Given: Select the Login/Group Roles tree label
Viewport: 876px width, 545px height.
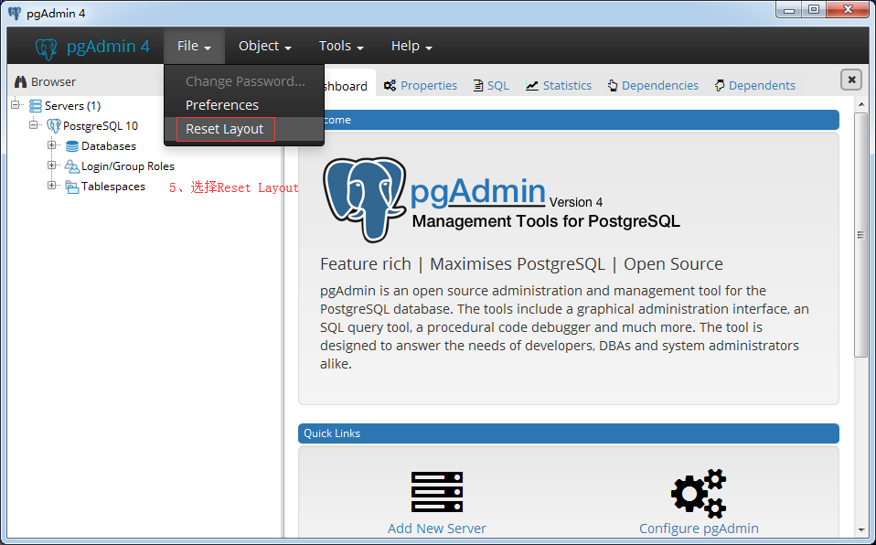Looking at the screenshot, I should click(128, 166).
